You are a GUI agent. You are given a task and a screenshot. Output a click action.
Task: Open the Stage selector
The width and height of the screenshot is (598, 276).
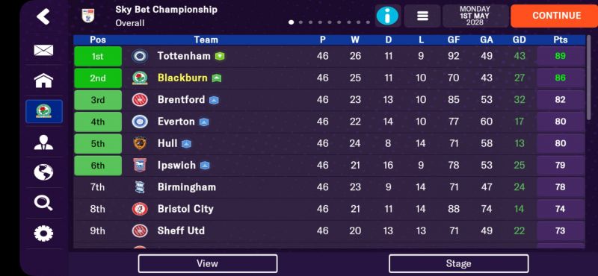click(x=458, y=263)
